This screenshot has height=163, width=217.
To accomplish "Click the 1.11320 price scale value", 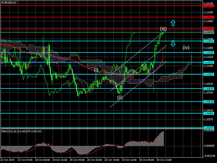I will tap(209, 57).
